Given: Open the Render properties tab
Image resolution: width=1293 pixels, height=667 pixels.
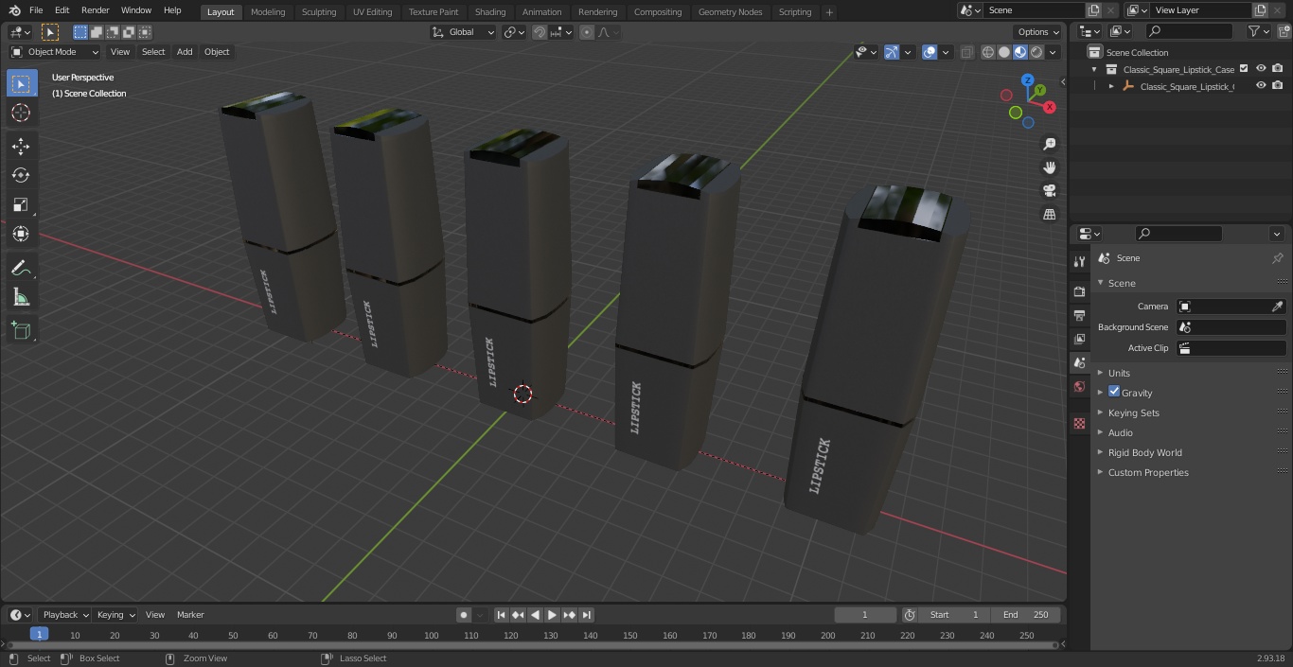Looking at the screenshot, I should coord(1079,291).
